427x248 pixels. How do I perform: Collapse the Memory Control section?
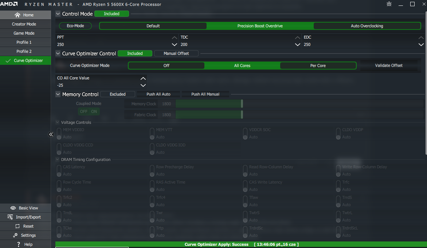[x=58, y=94]
